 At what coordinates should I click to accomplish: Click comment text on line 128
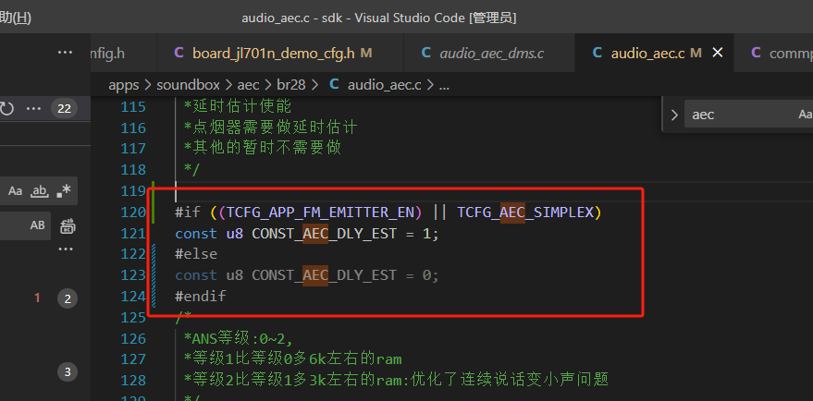(396, 381)
